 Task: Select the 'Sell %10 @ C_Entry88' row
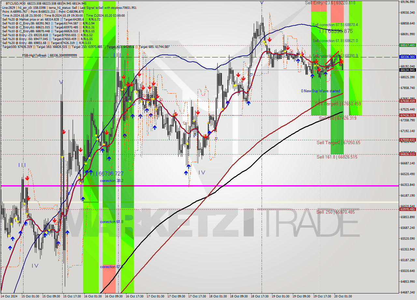pyautogui.click(x=48, y=31)
